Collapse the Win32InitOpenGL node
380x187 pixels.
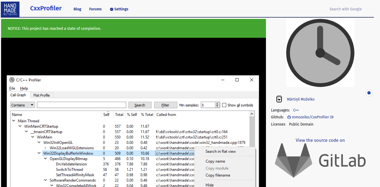tap(39, 143)
